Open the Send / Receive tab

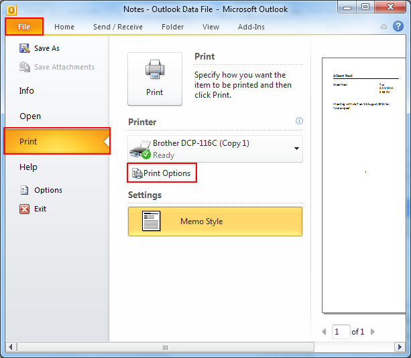118,27
